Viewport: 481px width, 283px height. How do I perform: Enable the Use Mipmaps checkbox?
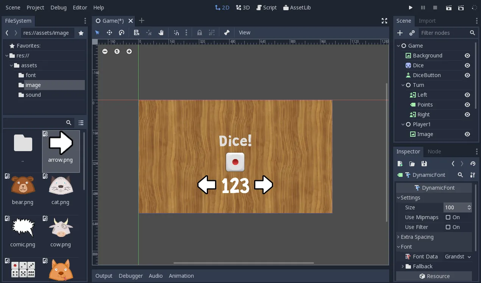(448, 217)
